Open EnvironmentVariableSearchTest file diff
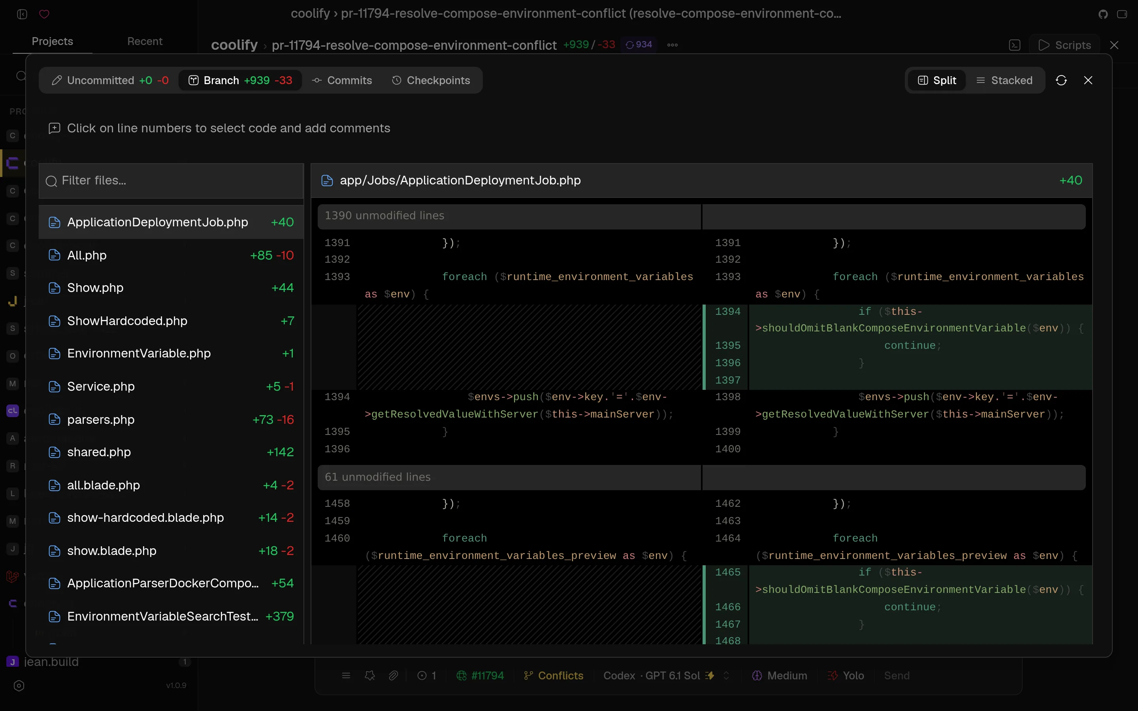Screen dimensions: 1138x711 [x=171, y=616]
